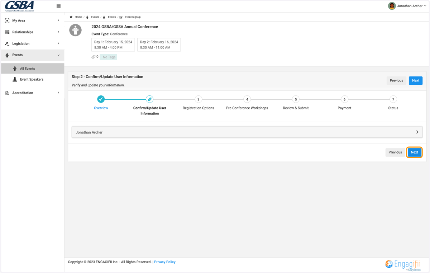
Task: Click Status step label
Action: coord(393,108)
